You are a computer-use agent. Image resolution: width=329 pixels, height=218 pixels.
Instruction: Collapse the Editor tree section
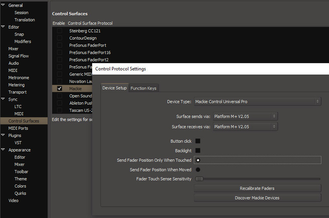click(3, 27)
